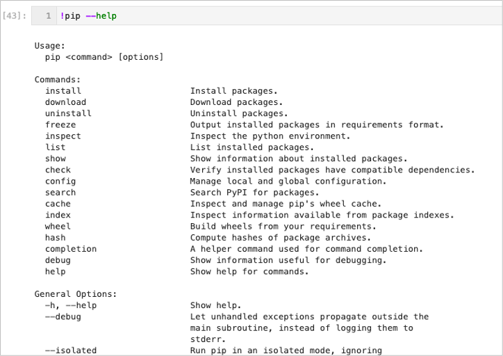Click the '--isolated' option in the output
503x356 pixels.
71,350
